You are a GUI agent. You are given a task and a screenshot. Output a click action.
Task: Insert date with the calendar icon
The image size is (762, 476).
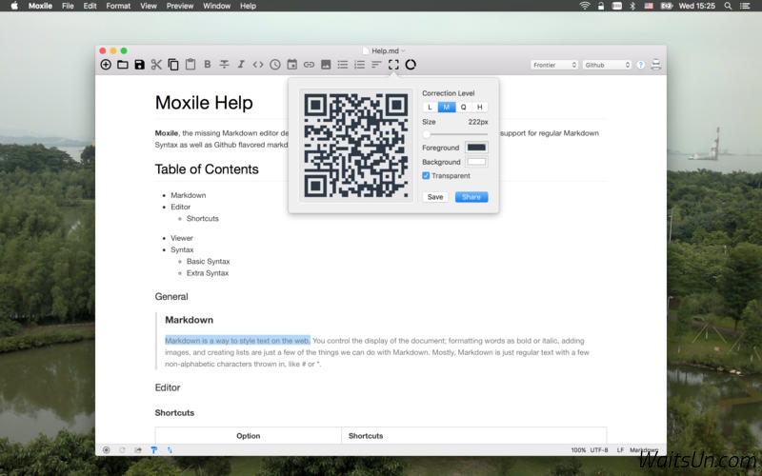tap(292, 64)
